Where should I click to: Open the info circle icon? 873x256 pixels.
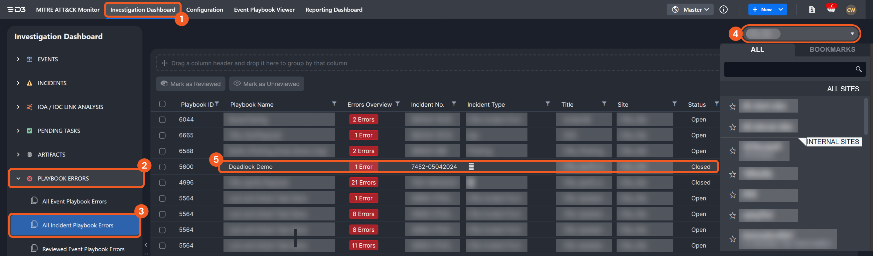point(723,10)
